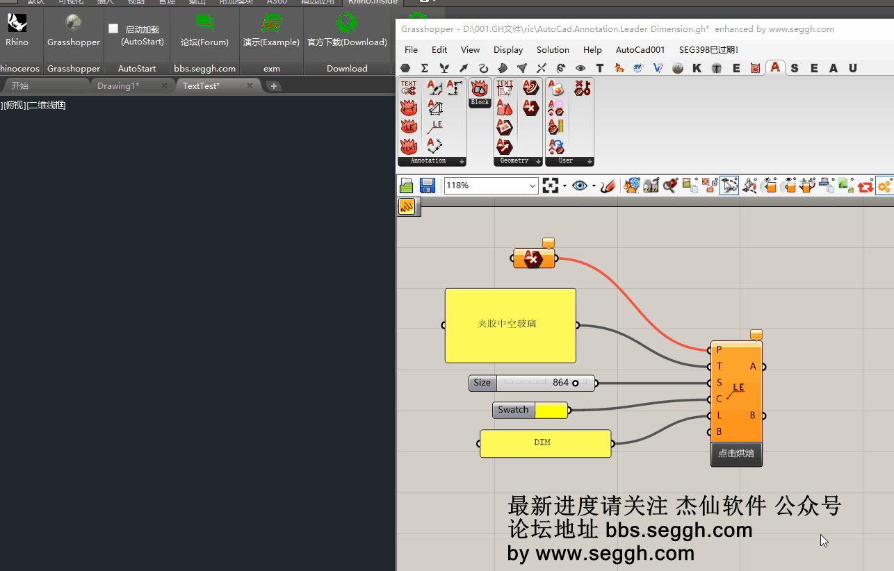Screen dimensions: 894x571
Task: Select the red flame TEXT annotation icon
Action: [x=409, y=147]
